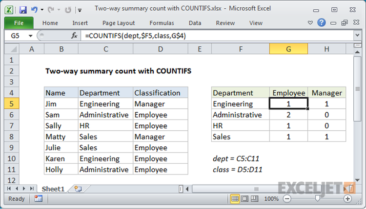Open Excel Help question mark icon
The image size is (366, 209).
(321, 23)
